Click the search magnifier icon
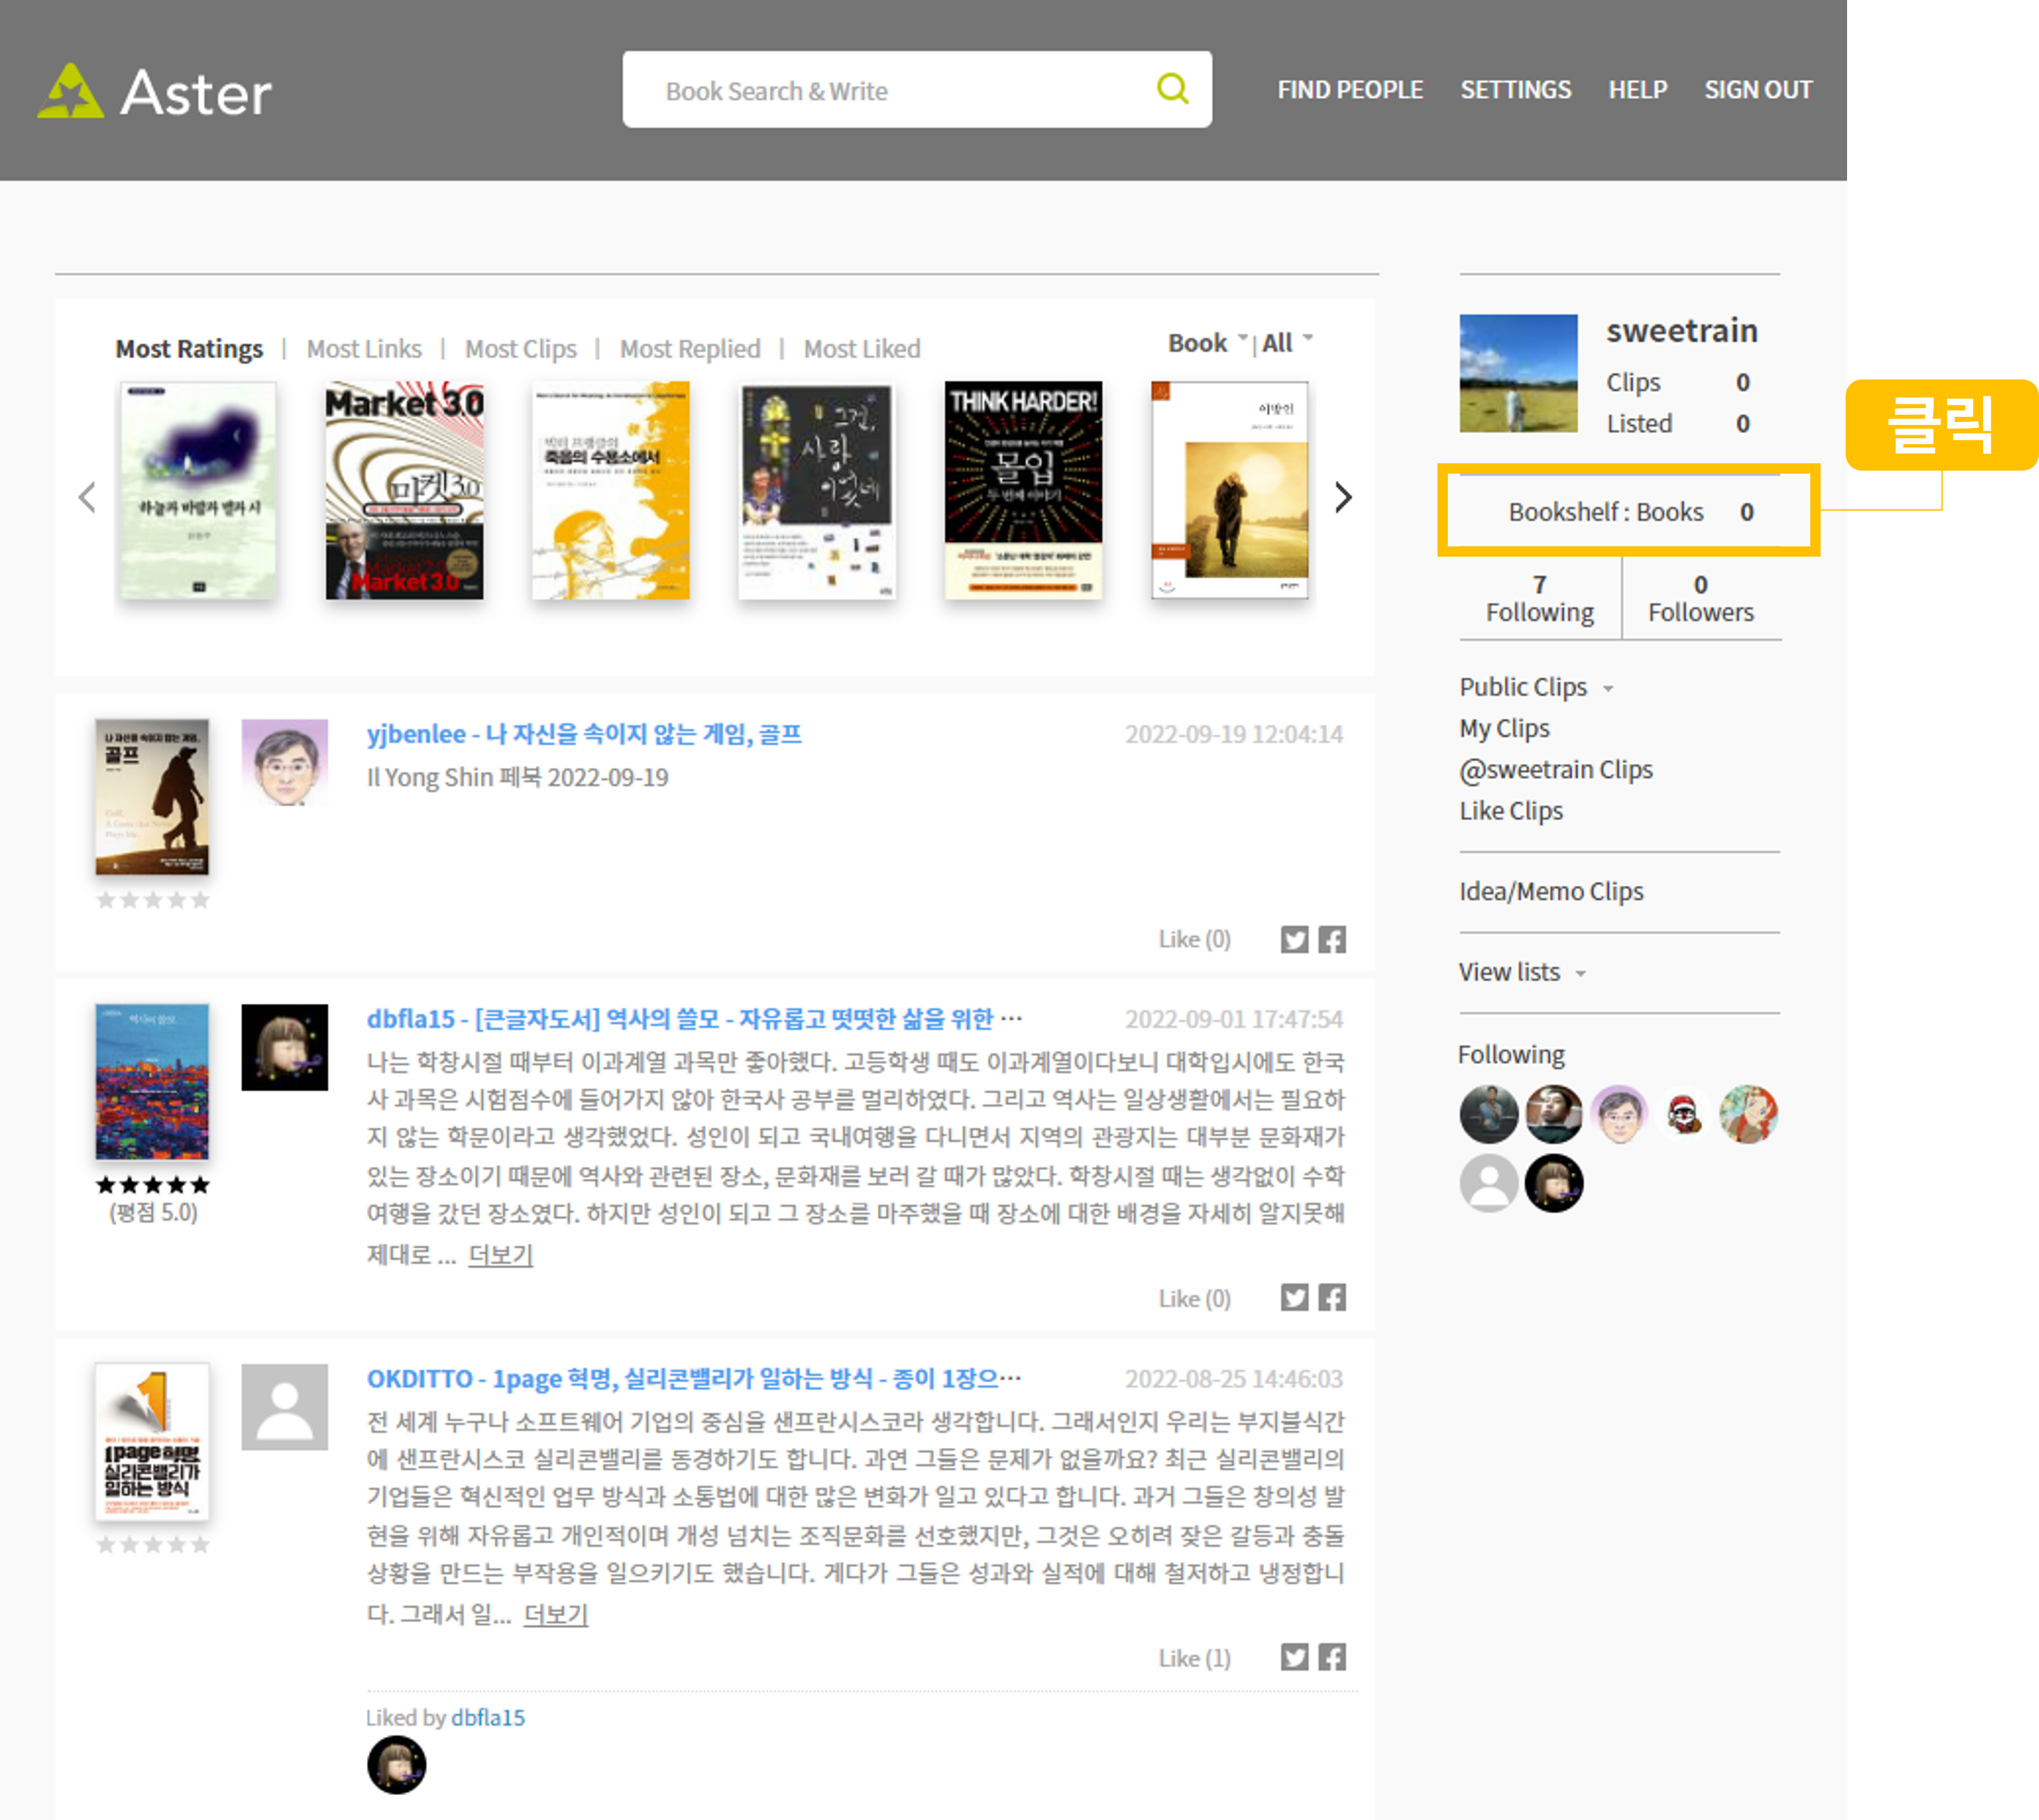The width and height of the screenshot is (2039, 1820). [1171, 89]
